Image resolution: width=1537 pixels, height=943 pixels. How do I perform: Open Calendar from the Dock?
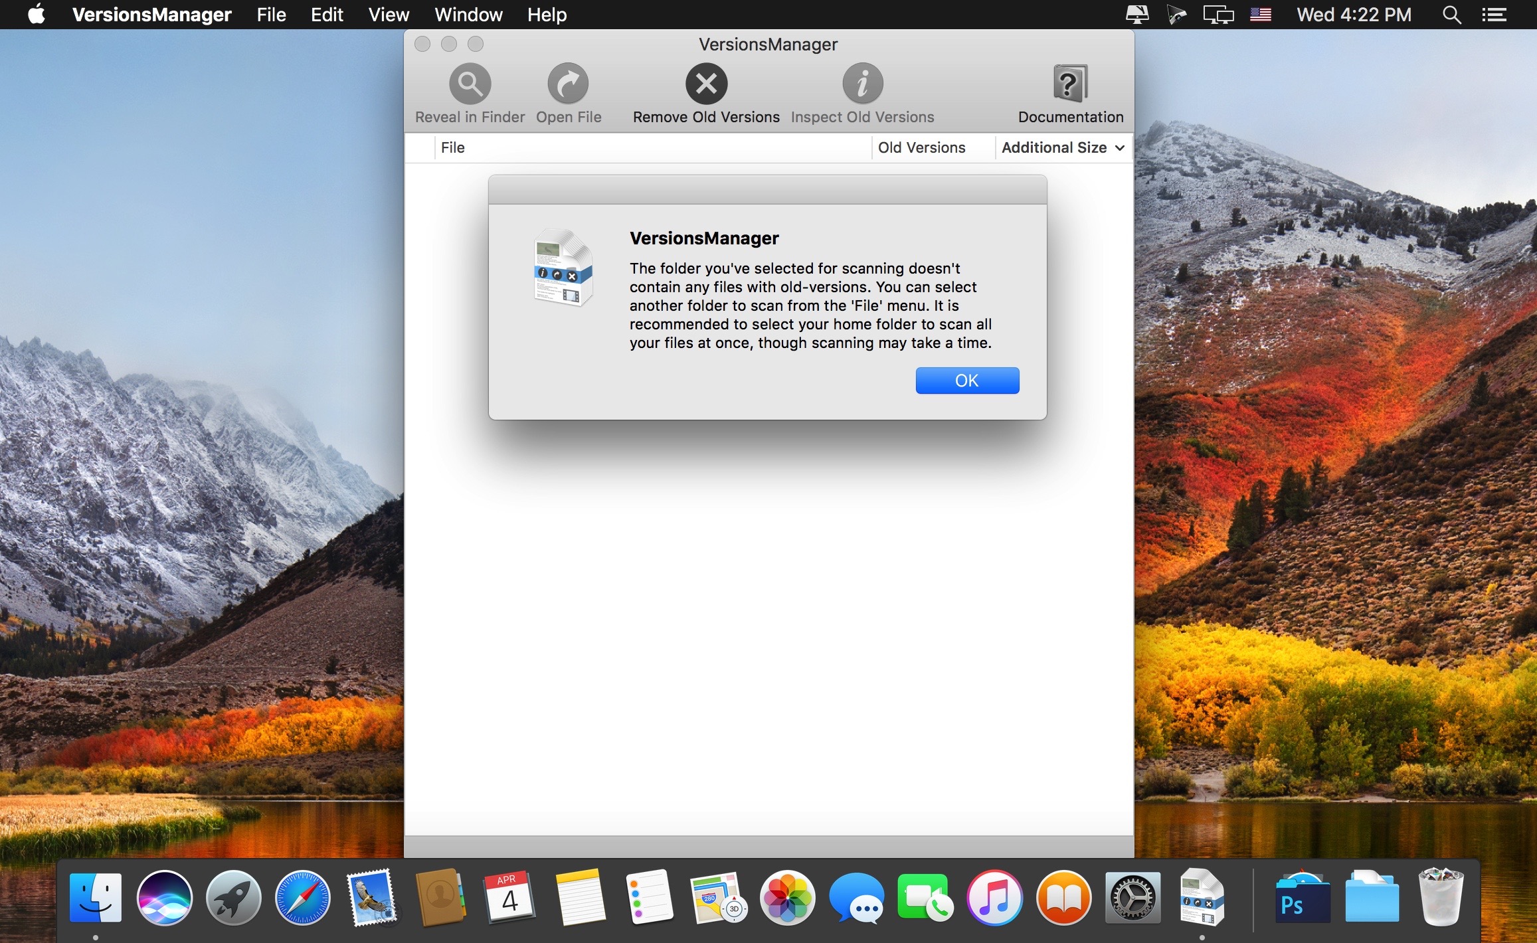click(x=510, y=899)
